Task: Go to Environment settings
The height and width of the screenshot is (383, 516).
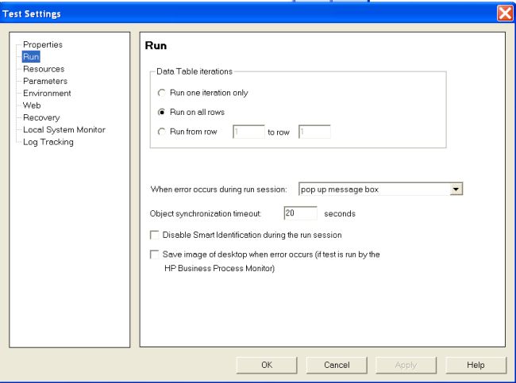Action: click(47, 93)
